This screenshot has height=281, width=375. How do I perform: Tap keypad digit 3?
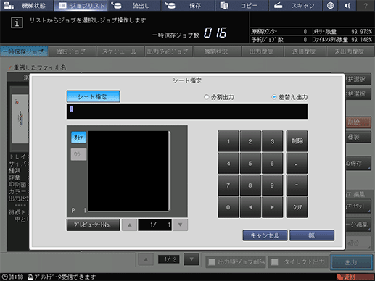(272, 141)
